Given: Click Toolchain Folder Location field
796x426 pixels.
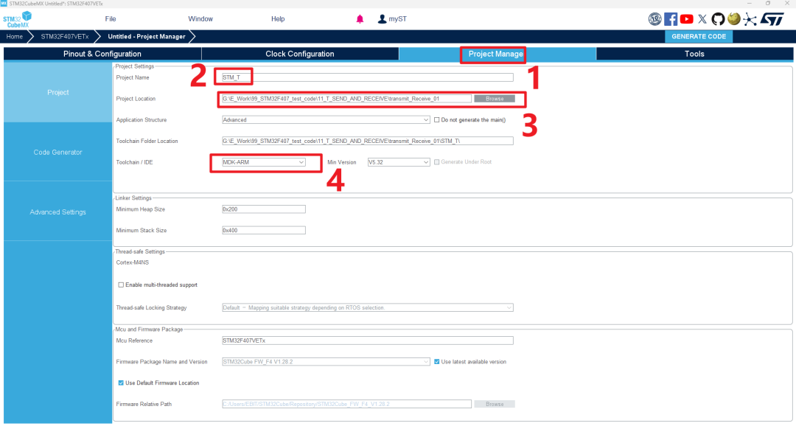Looking at the screenshot, I should [x=368, y=142].
